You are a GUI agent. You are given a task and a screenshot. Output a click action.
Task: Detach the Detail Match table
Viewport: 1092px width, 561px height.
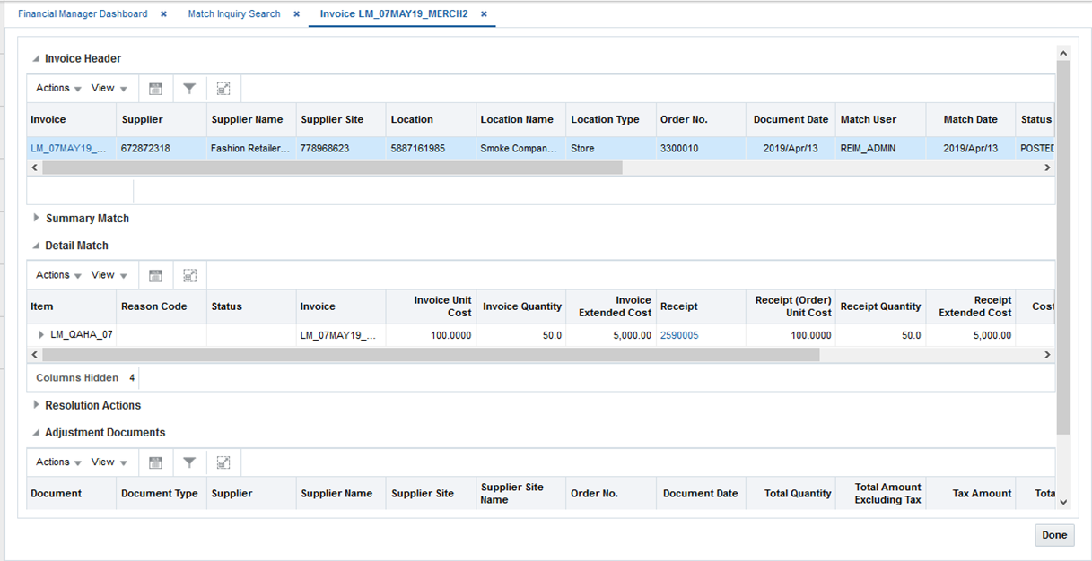click(189, 274)
